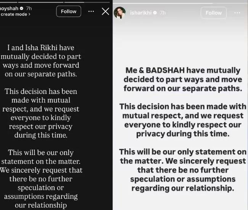Follow the isharikhi account

pyautogui.click(x=214, y=13)
